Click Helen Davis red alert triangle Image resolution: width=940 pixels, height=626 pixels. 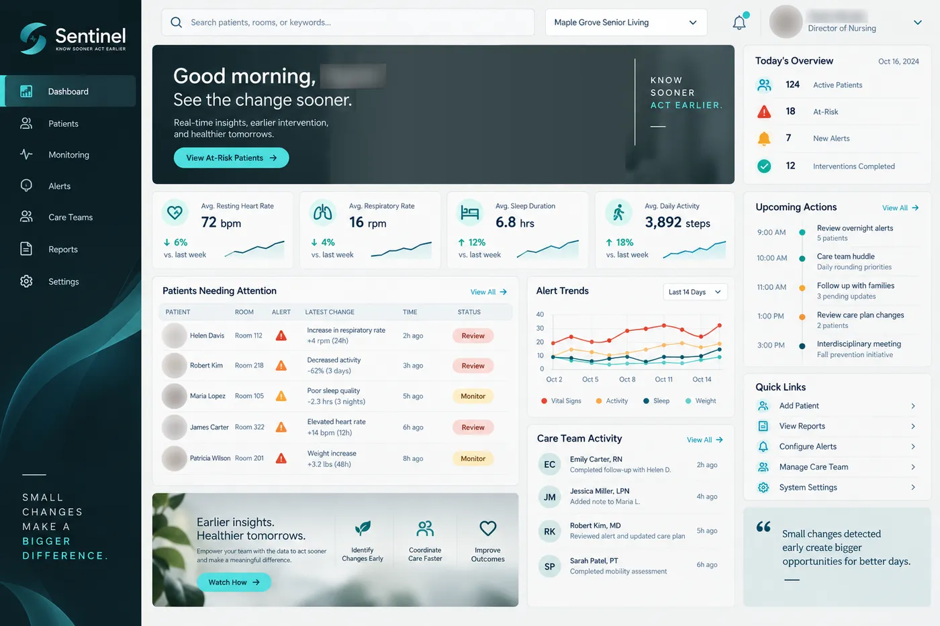(281, 335)
